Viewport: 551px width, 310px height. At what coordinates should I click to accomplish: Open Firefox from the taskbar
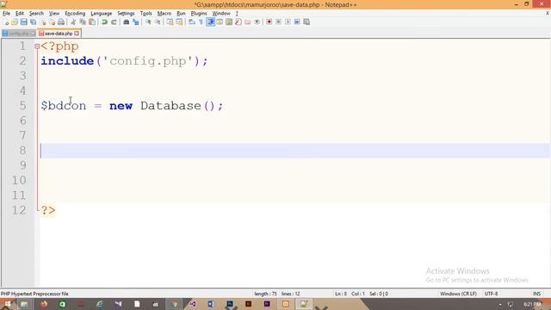pos(44,304)
